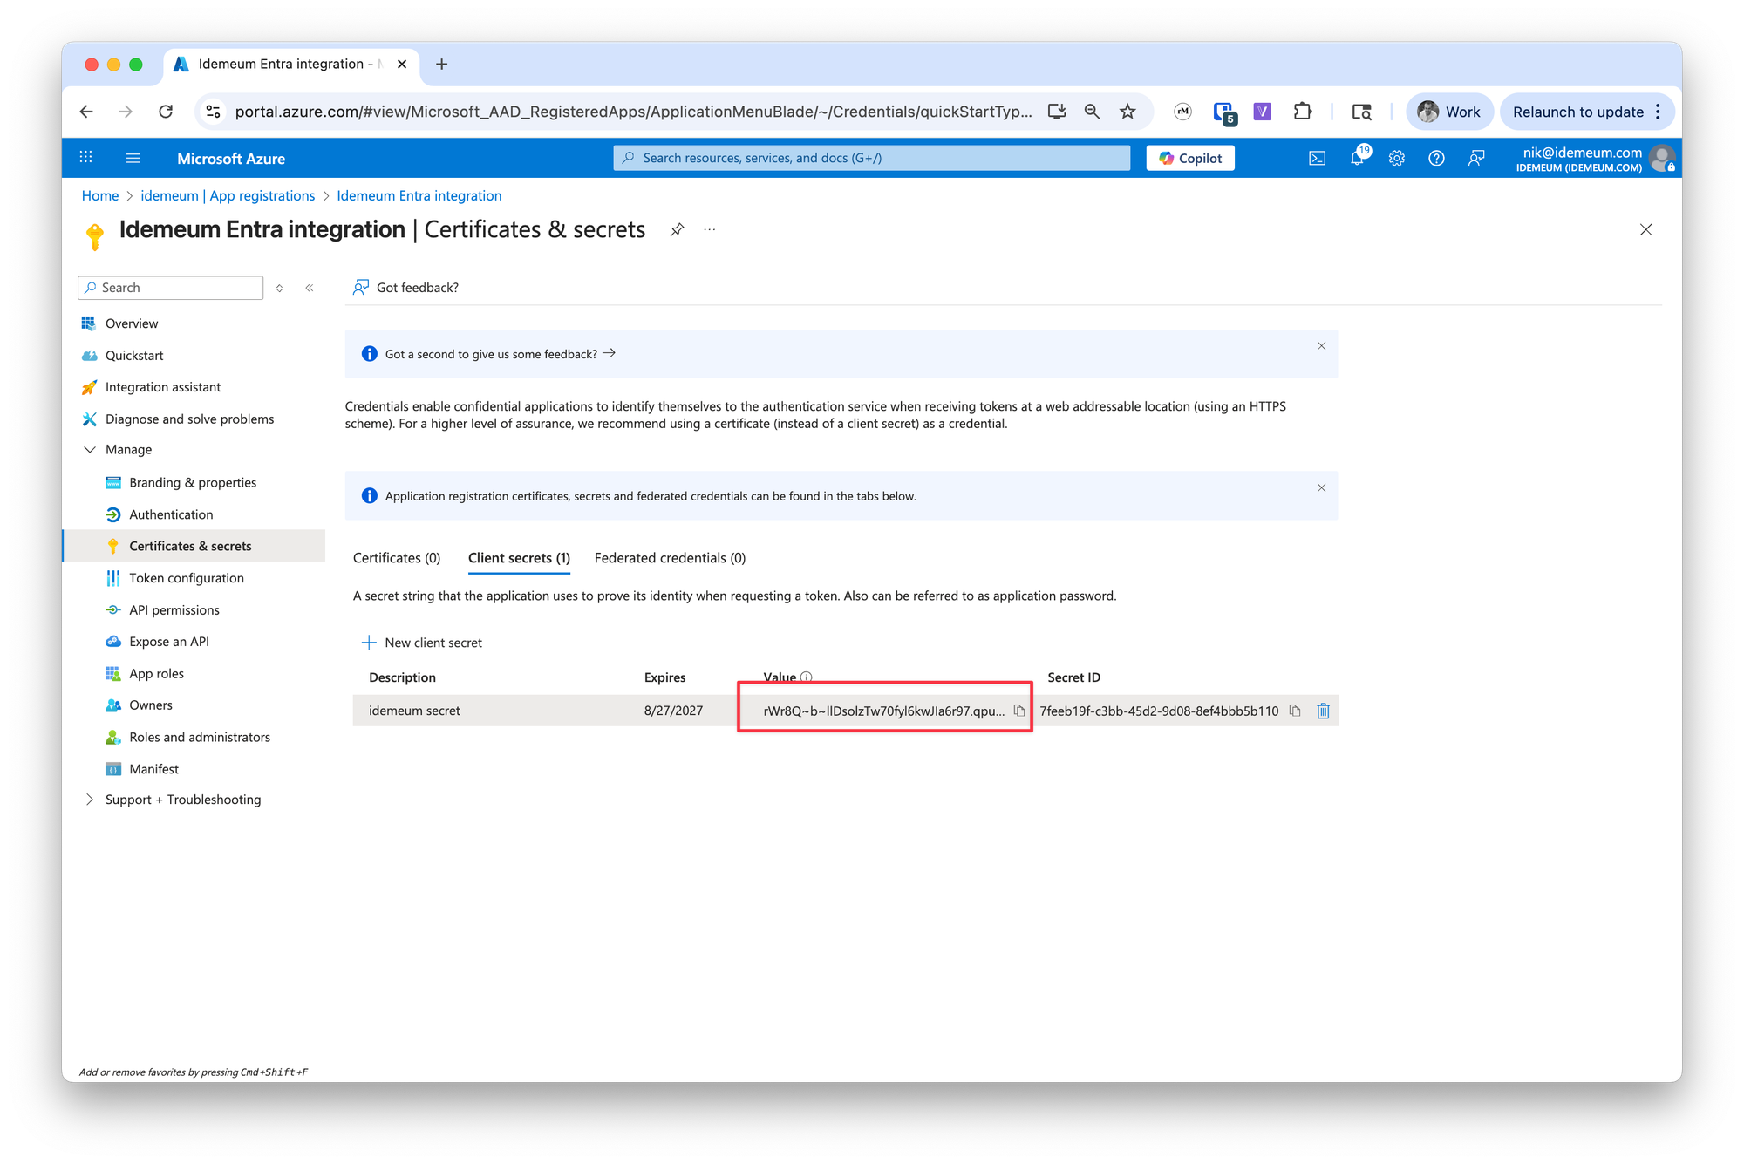Viewport: 1744px width, 1164px height.
Task: Click the browser address bar URL
Action: [x=633, y=112]
